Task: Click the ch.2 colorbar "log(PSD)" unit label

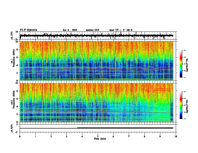Action: click(x=187, y=106)
